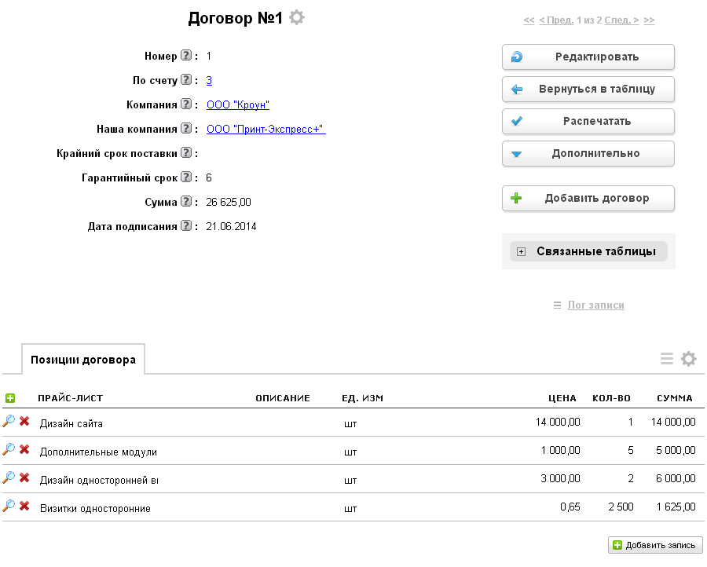This screenshot has height=567, width=707.
Task: Select the Позиции договора tab
Action: coord(83,360)
